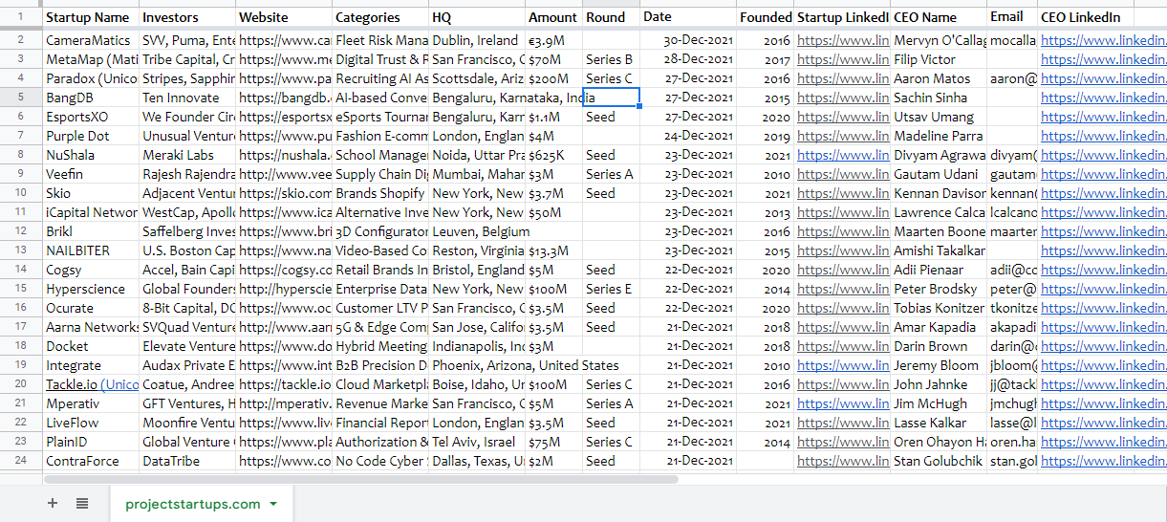1167x522 pixels.
Task: Select the $13.3M amount cell
Action: click(553, 250)
